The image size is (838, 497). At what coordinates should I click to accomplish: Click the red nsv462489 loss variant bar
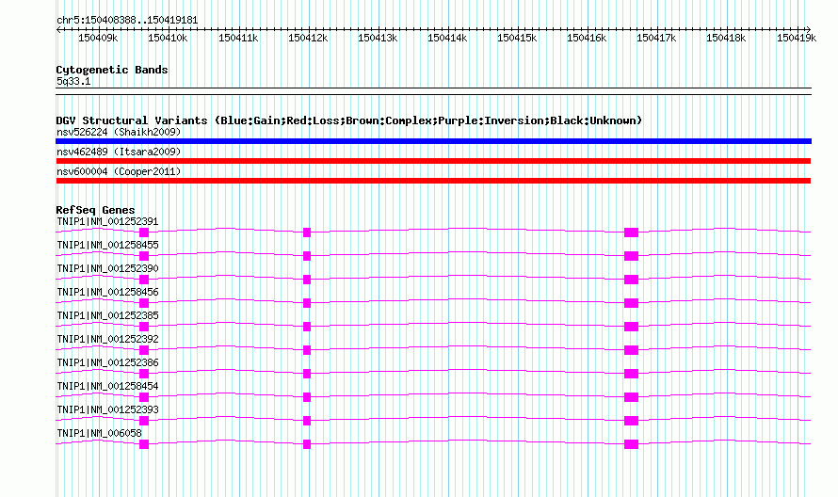(433, 161)
